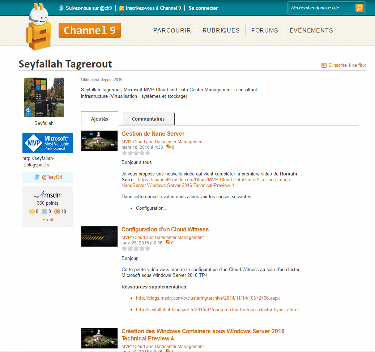The image size is (375, 352).
Task: Select the Ajoutés tab
Action: click(99, 119)
